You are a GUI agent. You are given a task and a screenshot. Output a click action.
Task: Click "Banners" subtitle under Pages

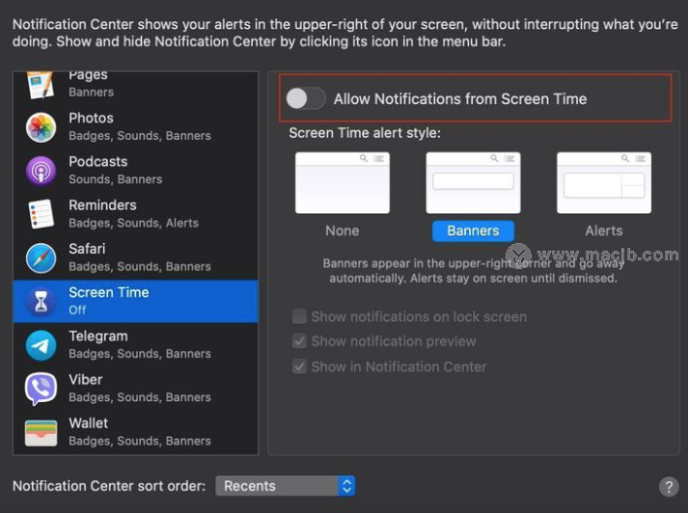92,92
